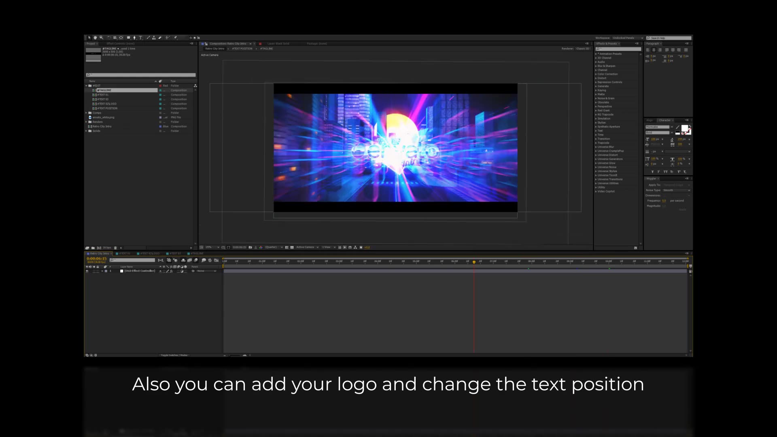
Task: Open the Quarter resolution dropdown
Action: click(274, 247)
